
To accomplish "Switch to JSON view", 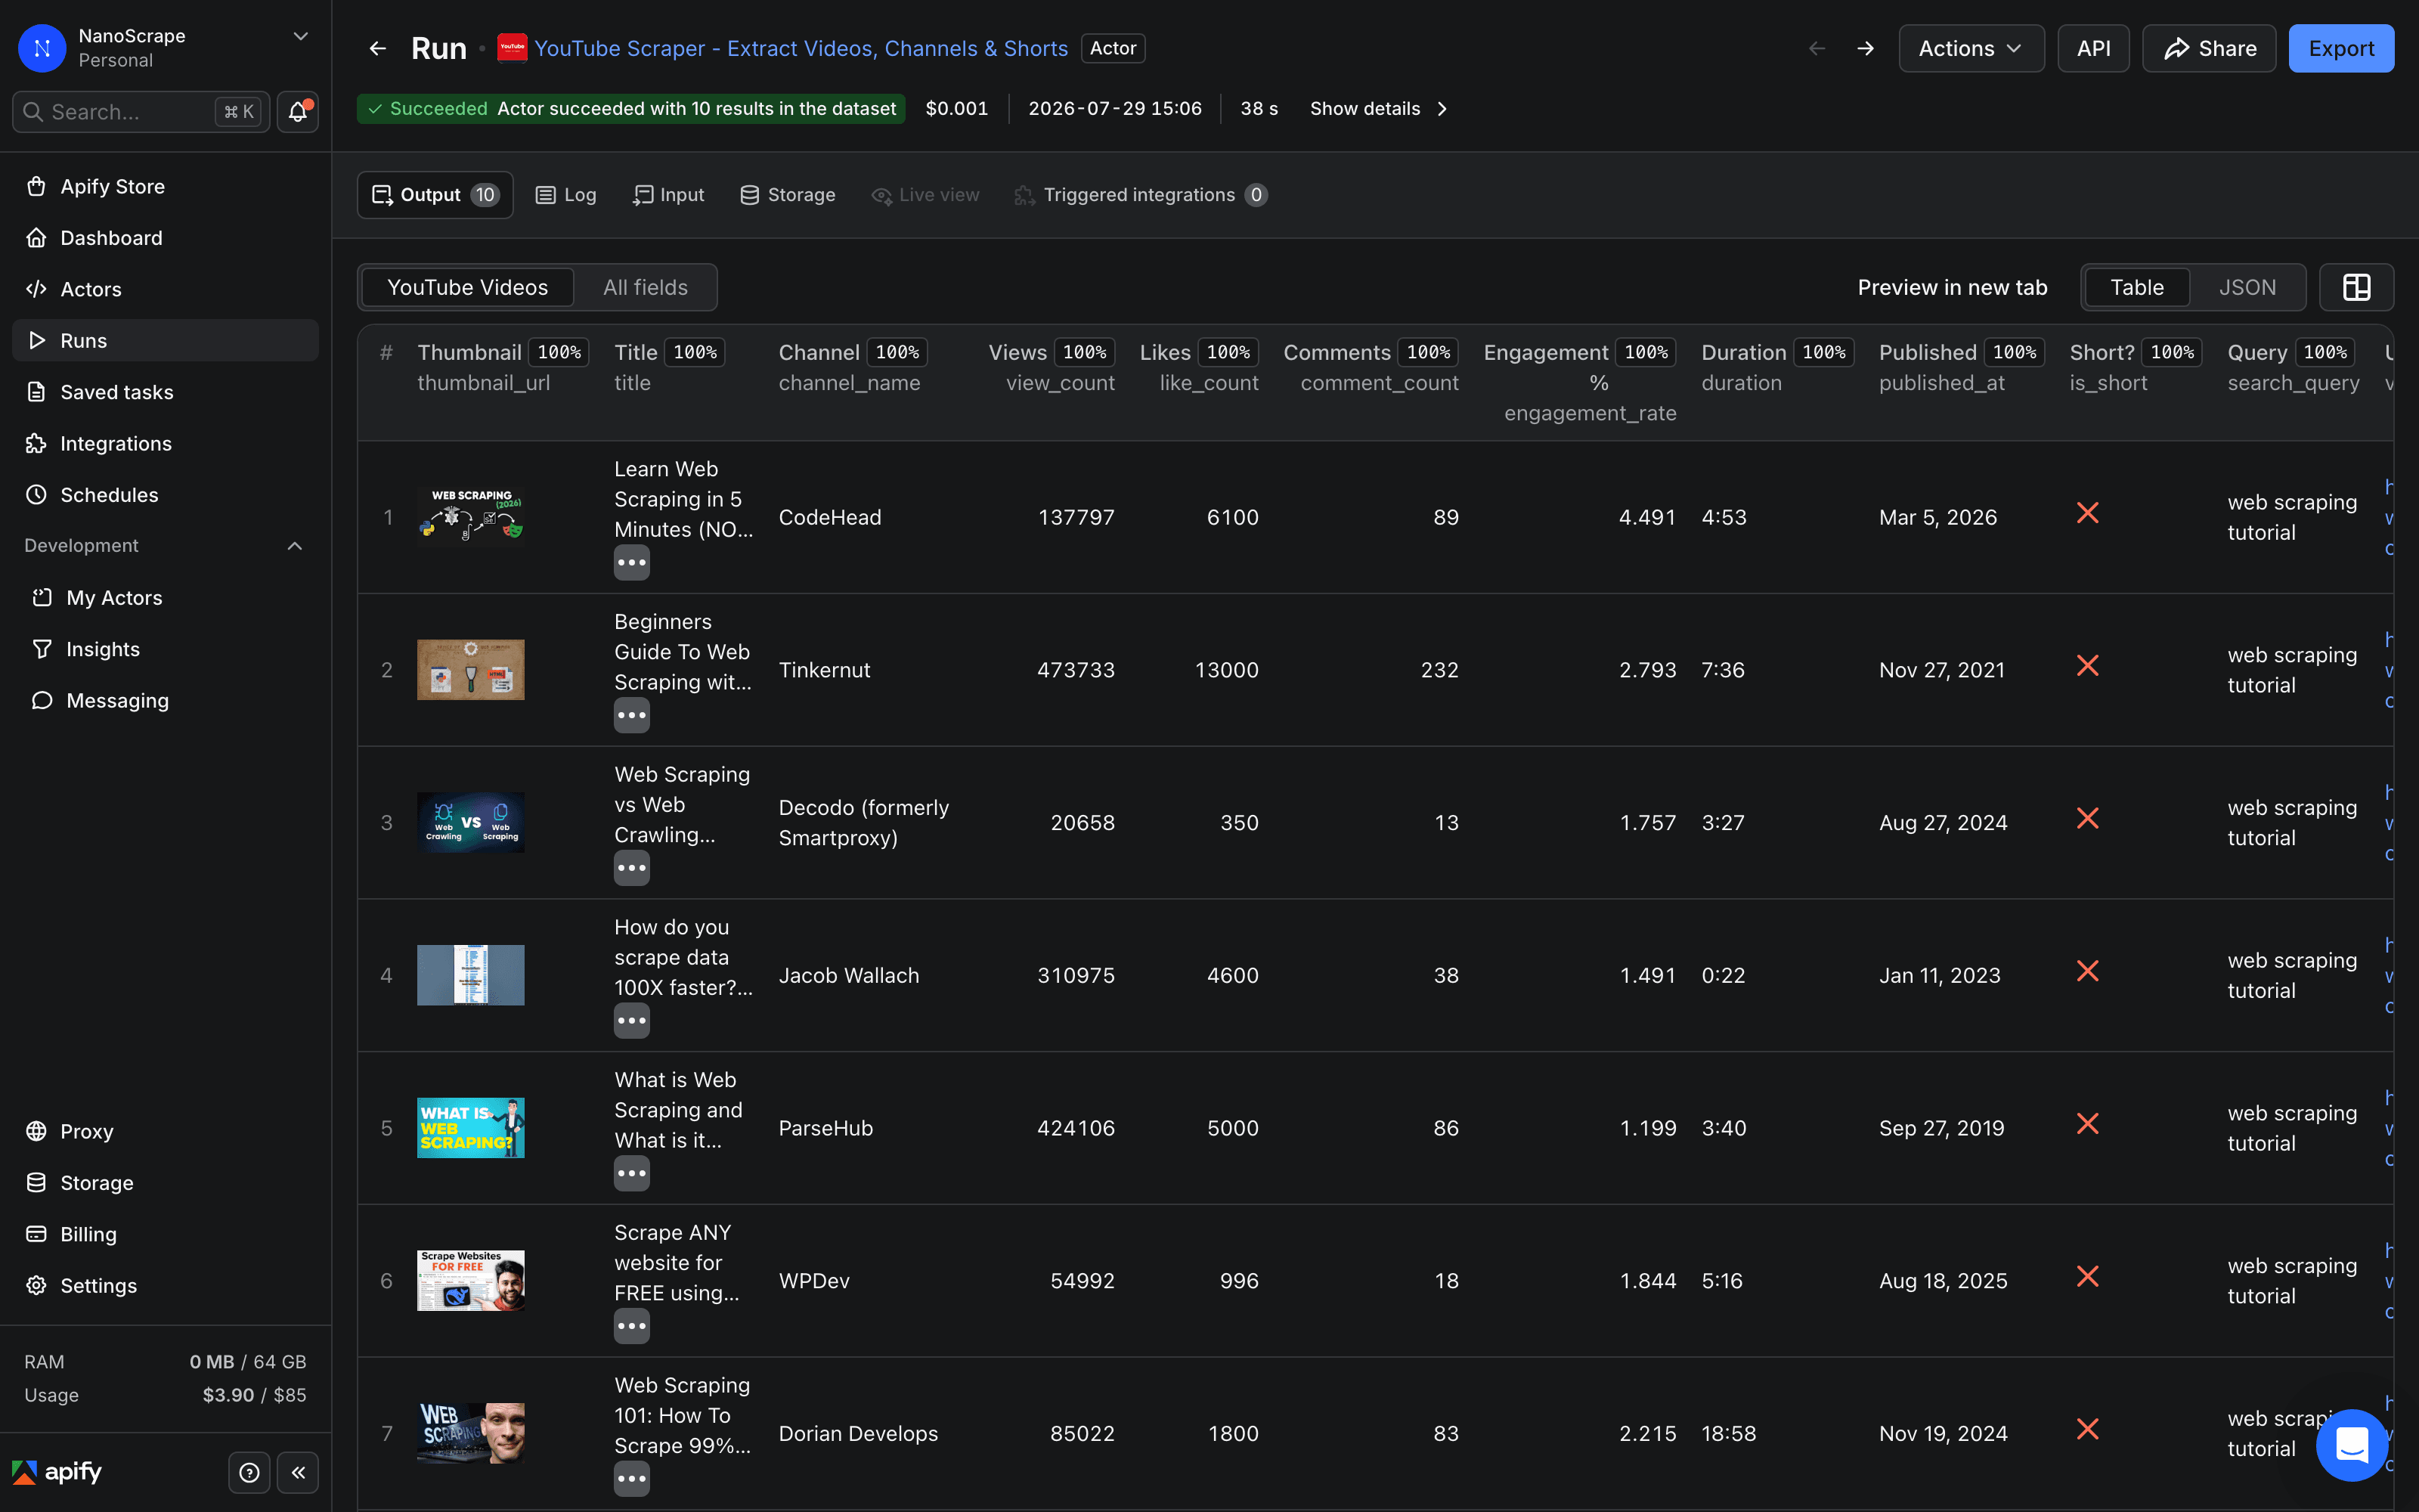I will [x=2247, y=288].
